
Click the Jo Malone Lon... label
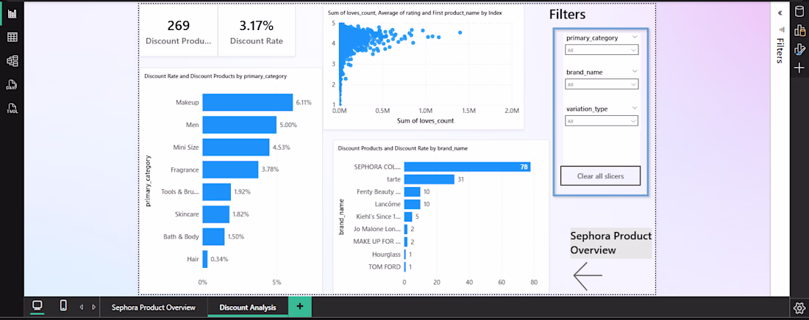(x=377, y=229)
